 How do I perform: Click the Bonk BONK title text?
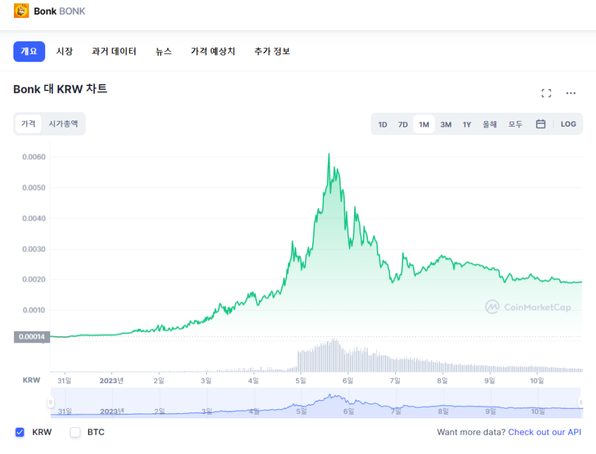point(60,11)
